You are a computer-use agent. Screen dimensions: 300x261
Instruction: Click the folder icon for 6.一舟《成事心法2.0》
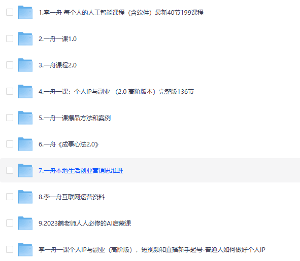[x=25, y=144]
